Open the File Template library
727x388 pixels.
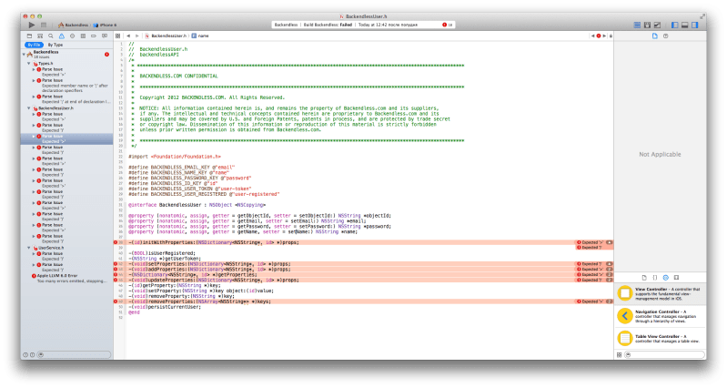coord(644,278)
